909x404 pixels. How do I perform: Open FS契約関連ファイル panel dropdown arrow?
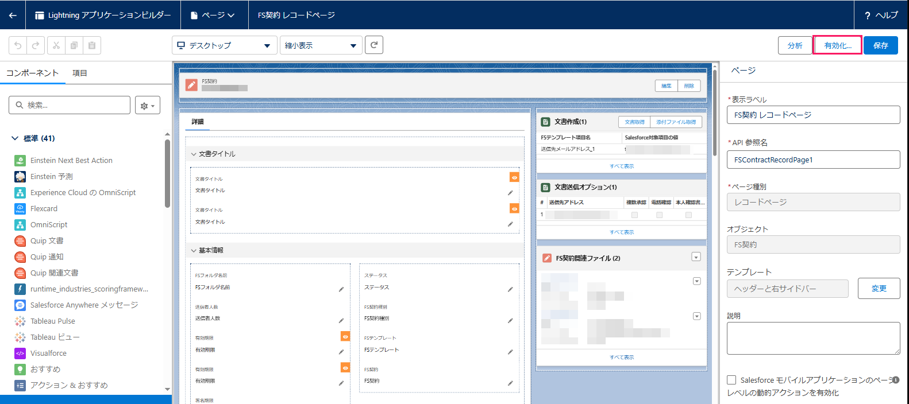[x=696, y=257]
